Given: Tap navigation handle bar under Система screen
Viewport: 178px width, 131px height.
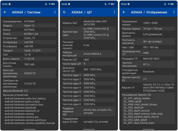Looking at the screenshot, I should tap(29, 129).
